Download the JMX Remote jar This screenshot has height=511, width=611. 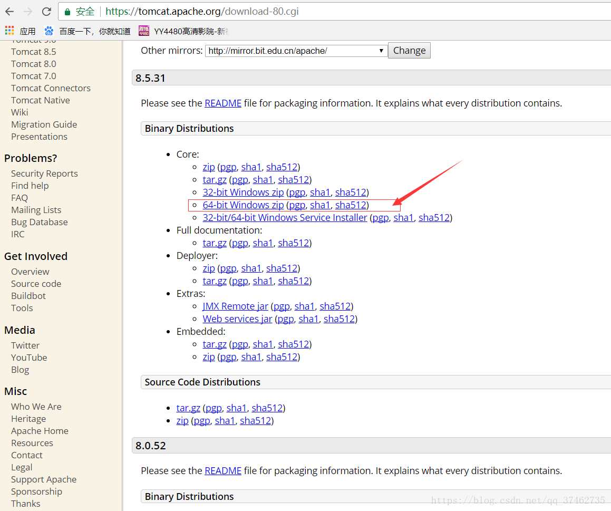coord(235,306)
